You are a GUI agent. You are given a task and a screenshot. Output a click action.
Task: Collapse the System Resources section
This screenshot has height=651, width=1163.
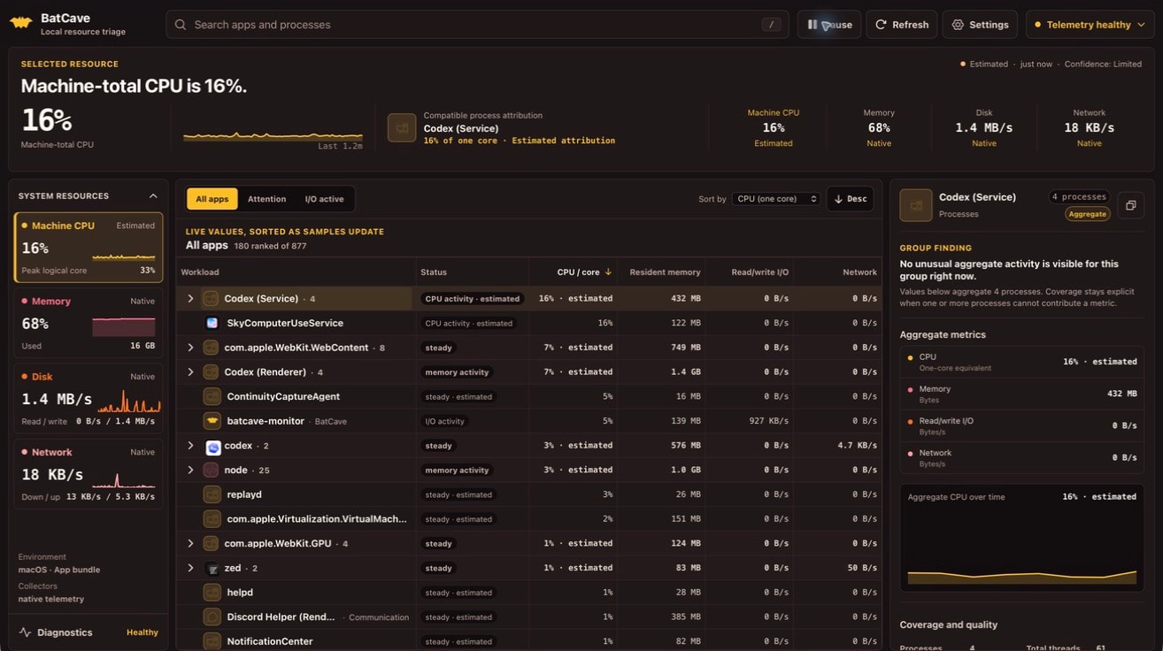153,196
